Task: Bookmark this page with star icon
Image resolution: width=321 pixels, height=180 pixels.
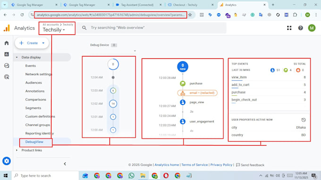Action: 190,15
